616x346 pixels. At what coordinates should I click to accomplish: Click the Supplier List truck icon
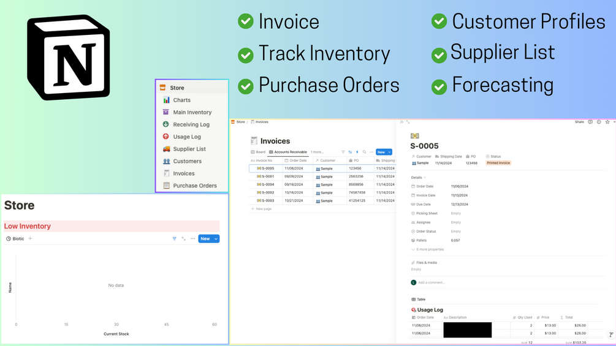pyautogui.click(x=166, y=149)
